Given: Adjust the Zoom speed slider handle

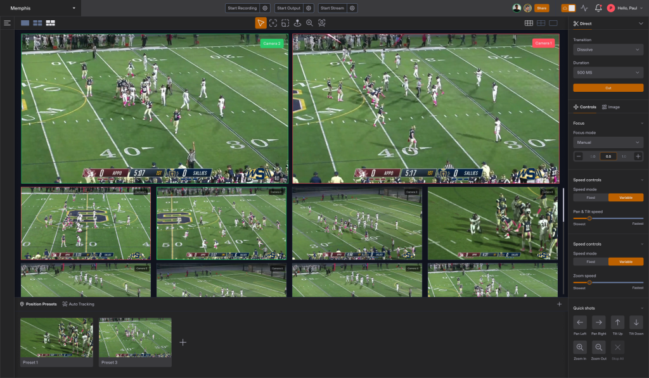Looking at the screenshot, I should (589, 282).
